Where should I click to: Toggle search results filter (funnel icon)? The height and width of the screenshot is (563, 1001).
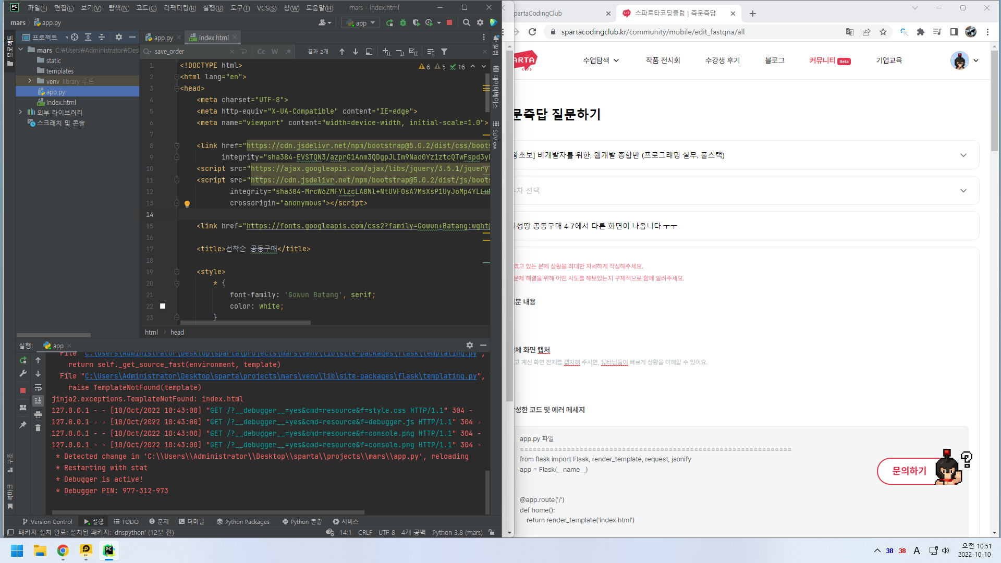click(x=444, y=52)
